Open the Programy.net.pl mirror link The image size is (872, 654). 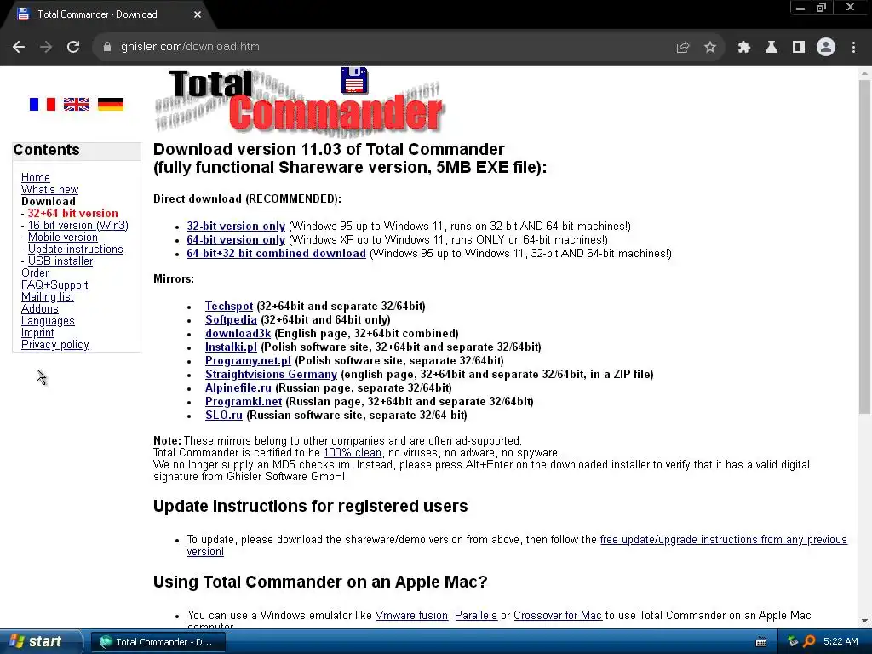point(248,360)
